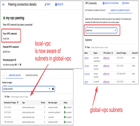Screen dimensions: 140x126
Task: Switch to Networks in Current Project tab
Action: (x=95, y=10)
